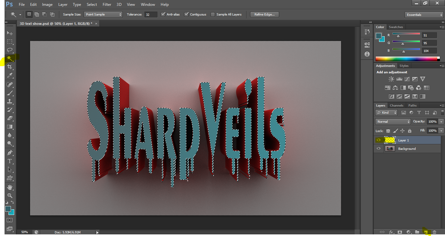The width and height of the screenshot is (445, 236).
Task: Open the Image menu
Action: point(47,5)
